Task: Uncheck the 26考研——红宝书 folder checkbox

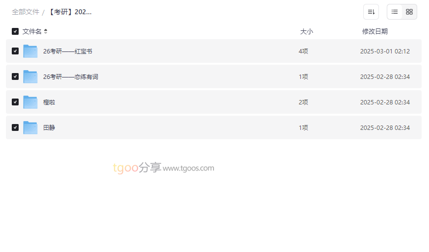Action: [15, 51]
